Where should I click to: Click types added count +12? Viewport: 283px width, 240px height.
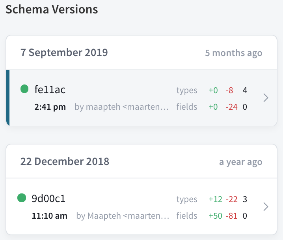coord(215,199)
